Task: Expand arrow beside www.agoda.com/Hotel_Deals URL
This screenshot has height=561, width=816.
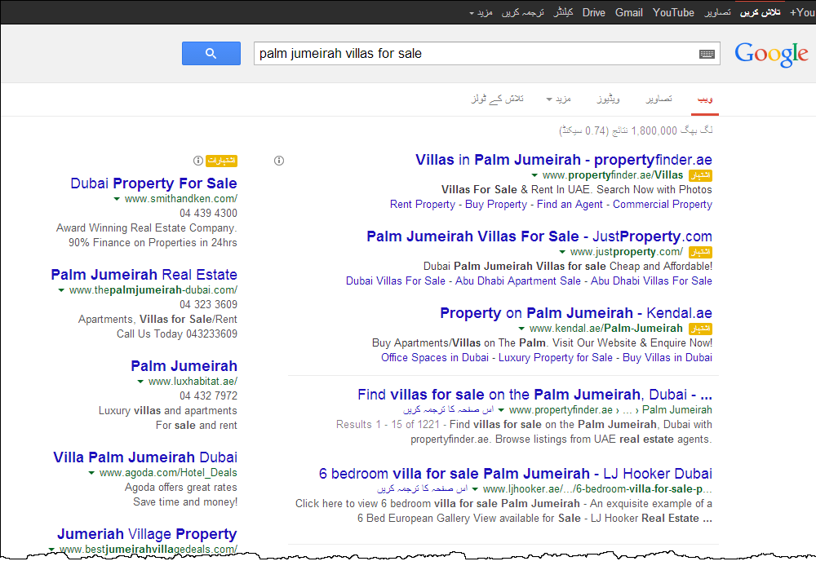Action: click(x=91, y=473)
